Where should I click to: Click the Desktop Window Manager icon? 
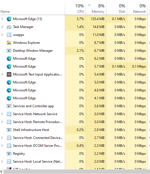coord(9,51)
